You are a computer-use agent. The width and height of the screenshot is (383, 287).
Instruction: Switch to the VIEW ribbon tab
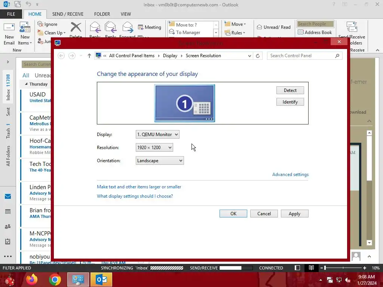(126, 14)
